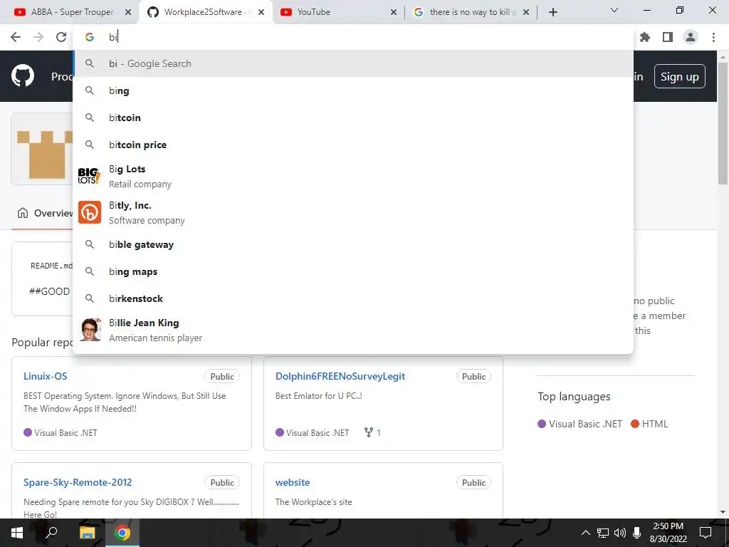Close the Workplace2Software tab
Viewport: 729px width, 547px height.
(261, 13)
